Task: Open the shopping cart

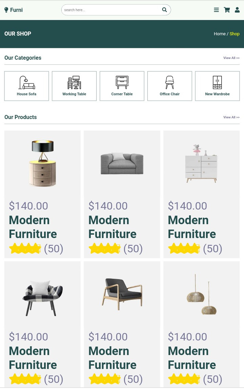Action: tap(227, 10)
